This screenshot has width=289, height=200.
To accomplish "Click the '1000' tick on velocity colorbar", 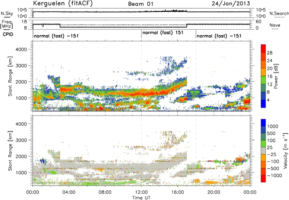I will (x=272, y=126).
